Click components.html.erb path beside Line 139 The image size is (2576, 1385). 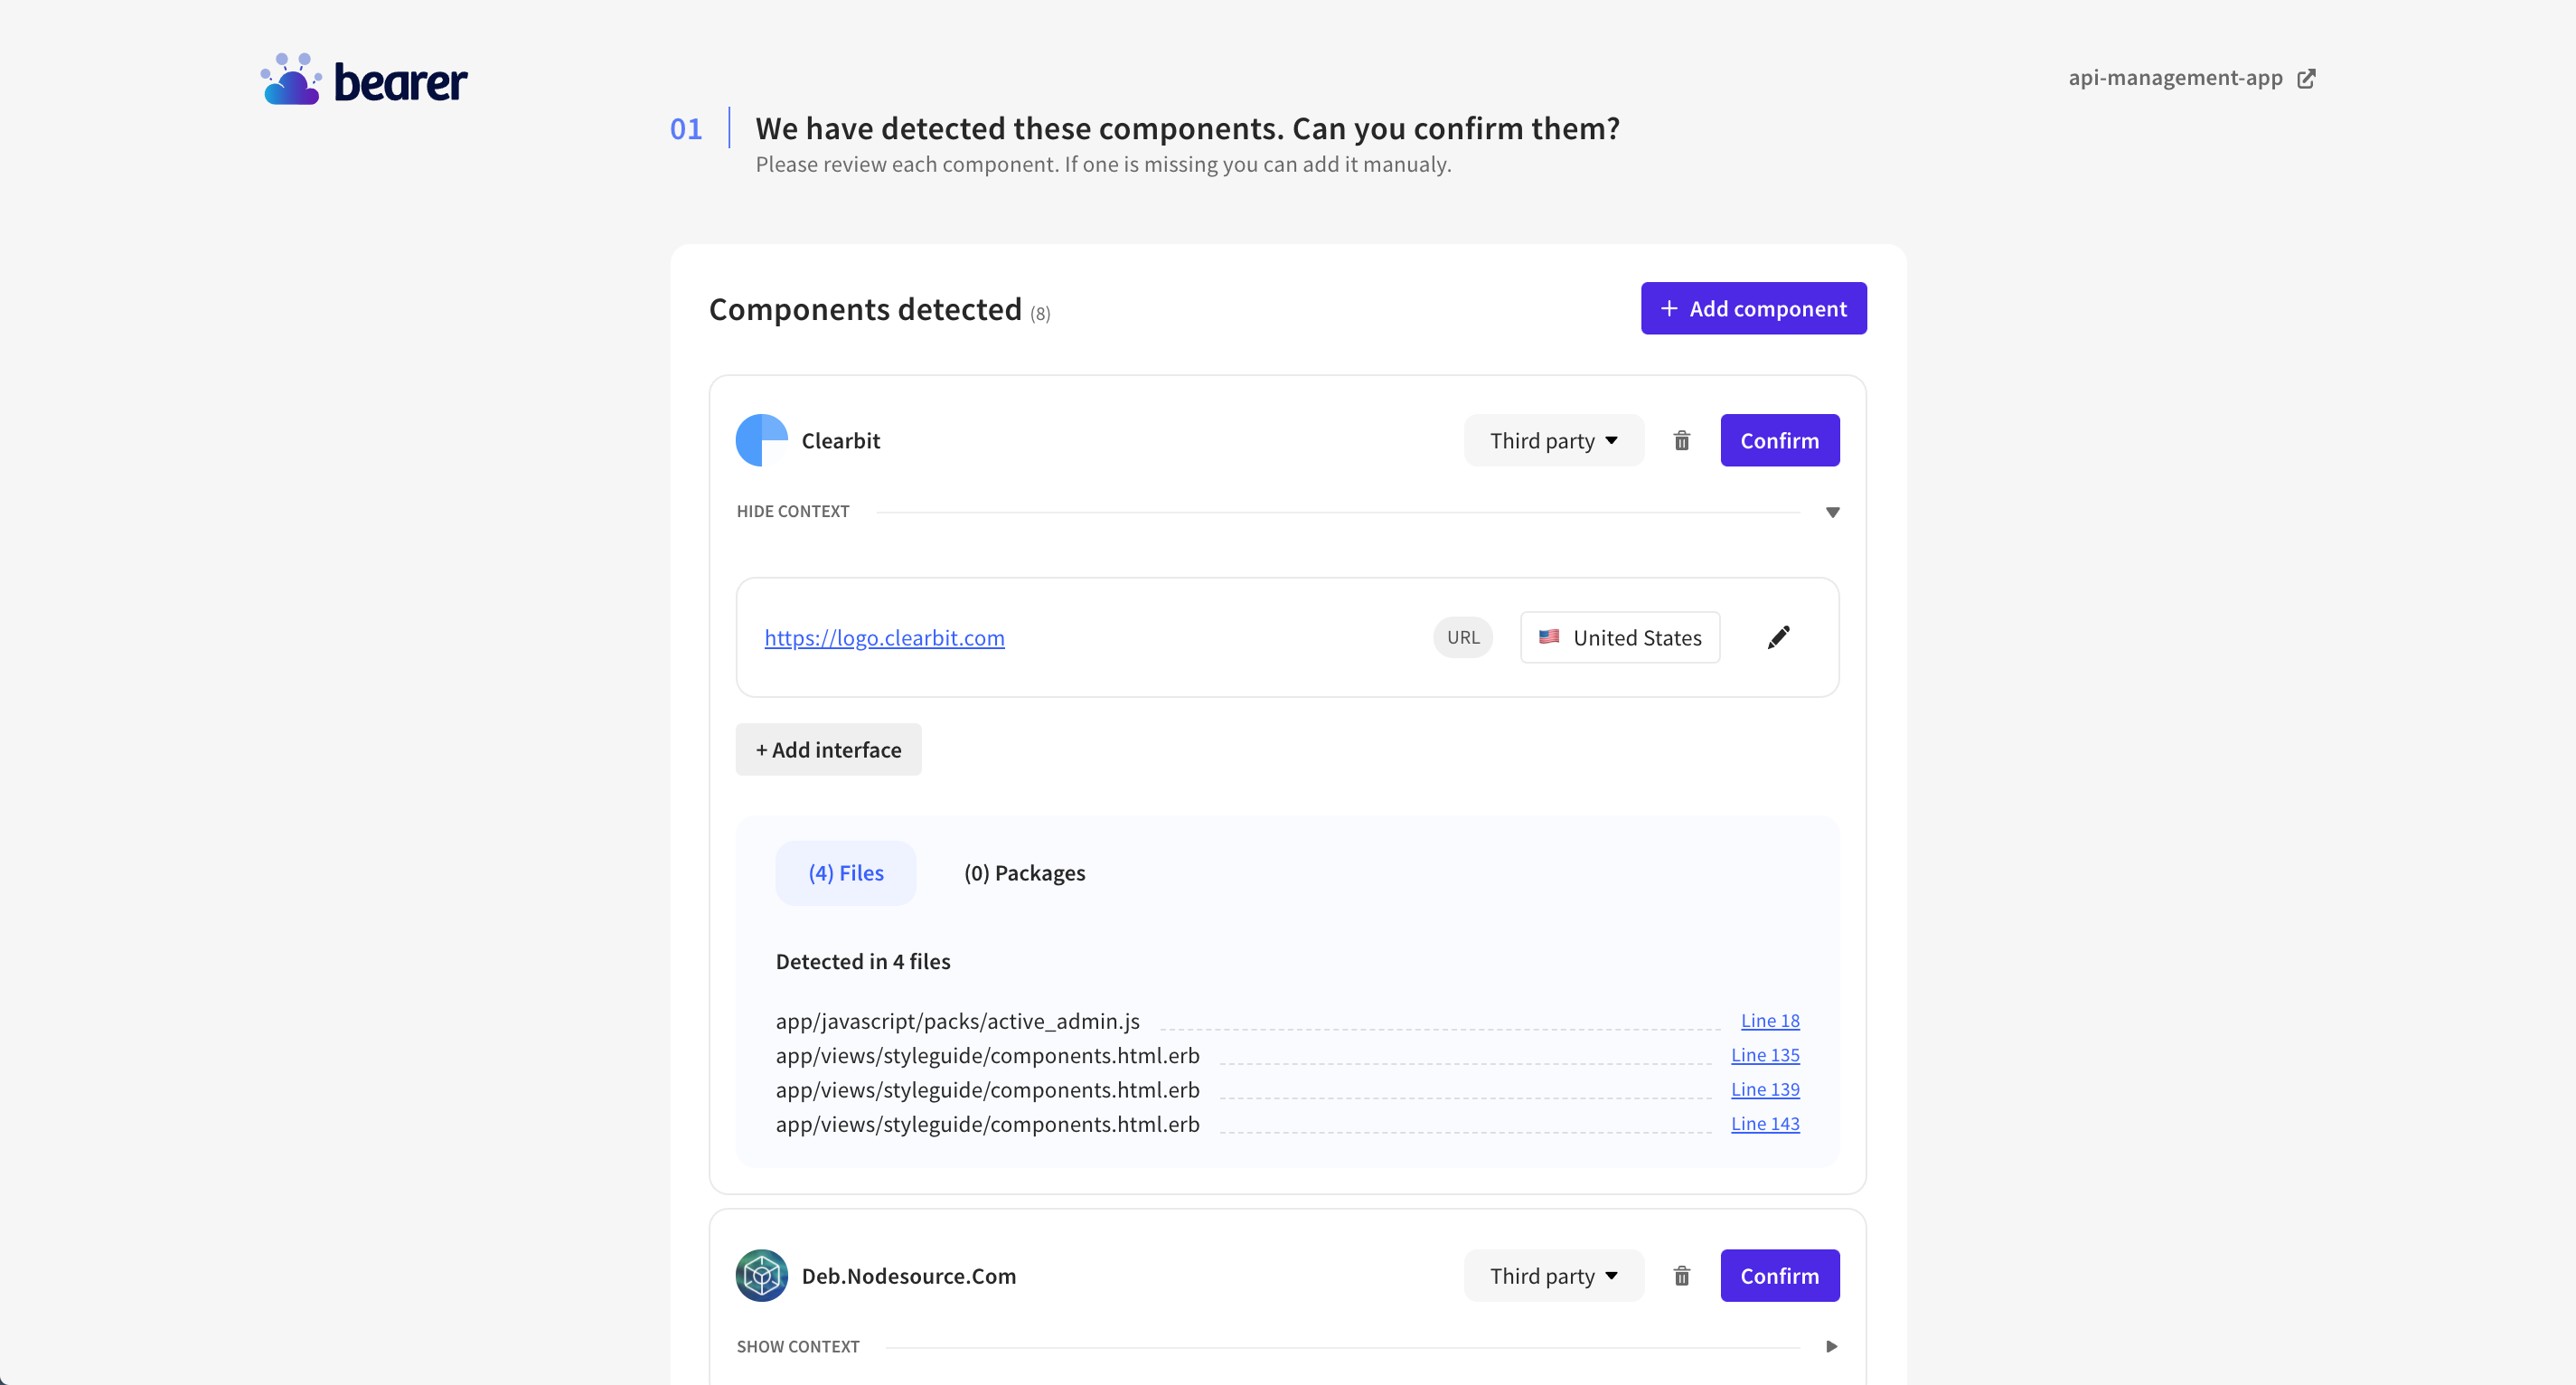(x=987, y=1089)
